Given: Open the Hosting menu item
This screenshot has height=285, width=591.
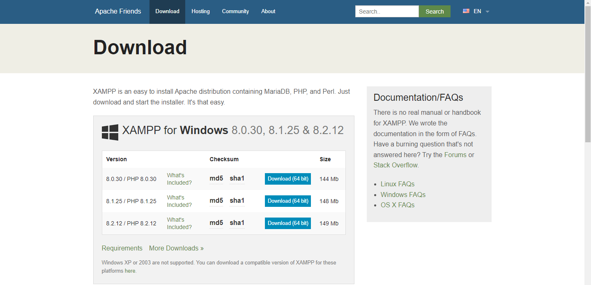Looking at the screenshot, I should pos(200,12).
